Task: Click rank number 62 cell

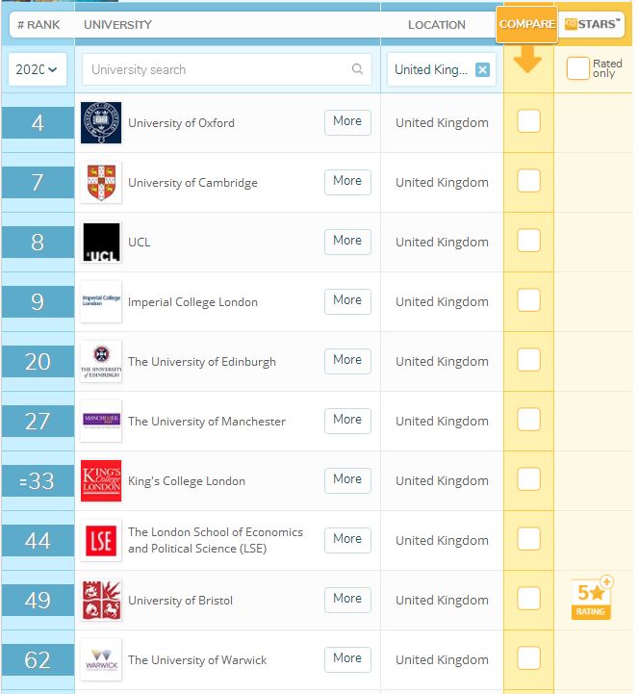Action: (38, 660)
